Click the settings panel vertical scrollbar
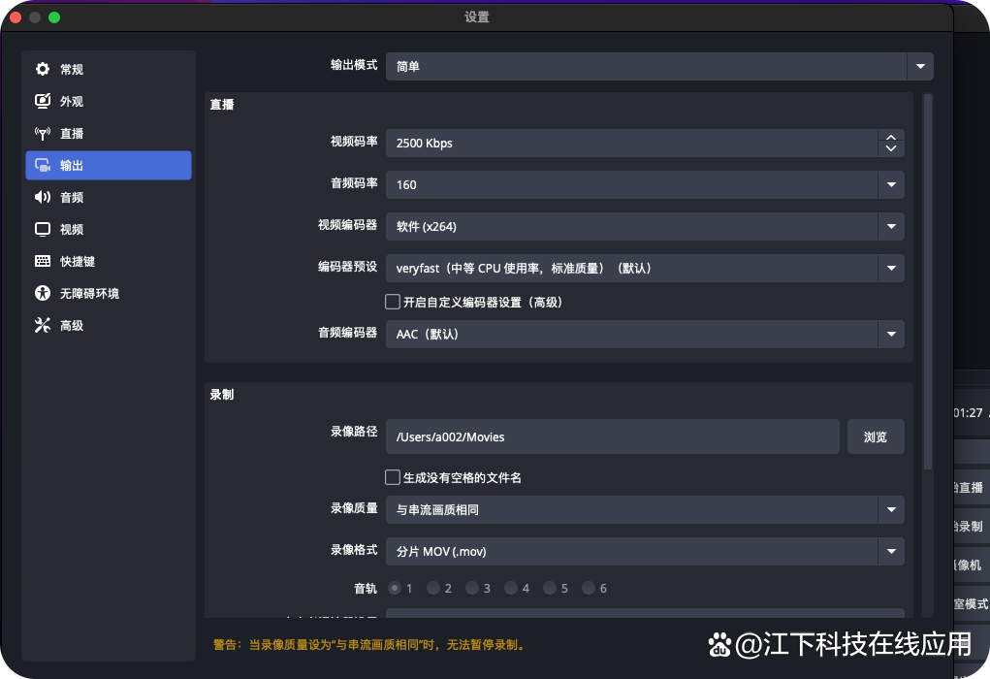The height and width of the screenshot is (679, 990). point(927,281)
